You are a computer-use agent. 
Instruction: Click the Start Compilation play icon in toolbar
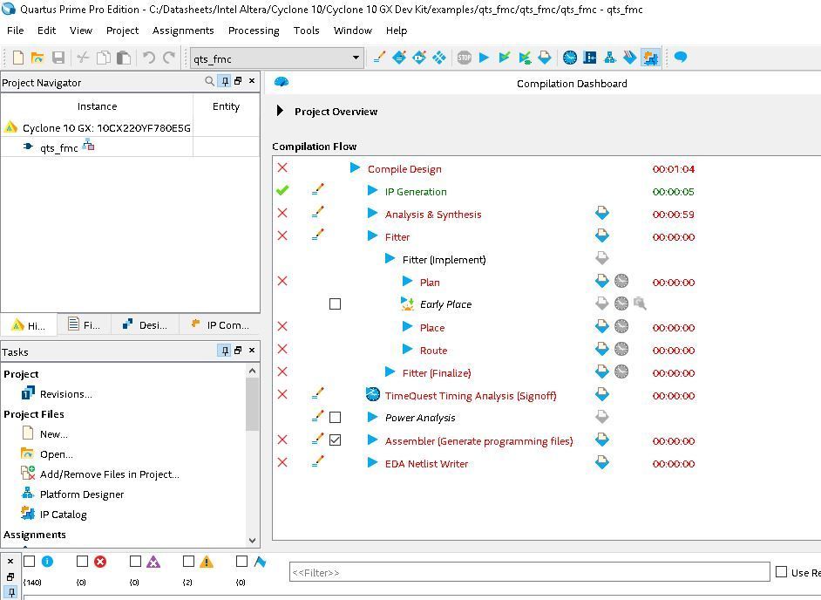[484, 58]
